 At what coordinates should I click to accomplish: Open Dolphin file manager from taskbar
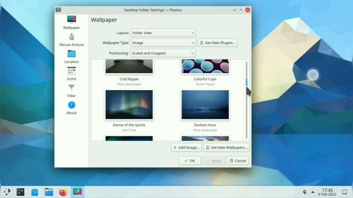(x=49, y=192)
